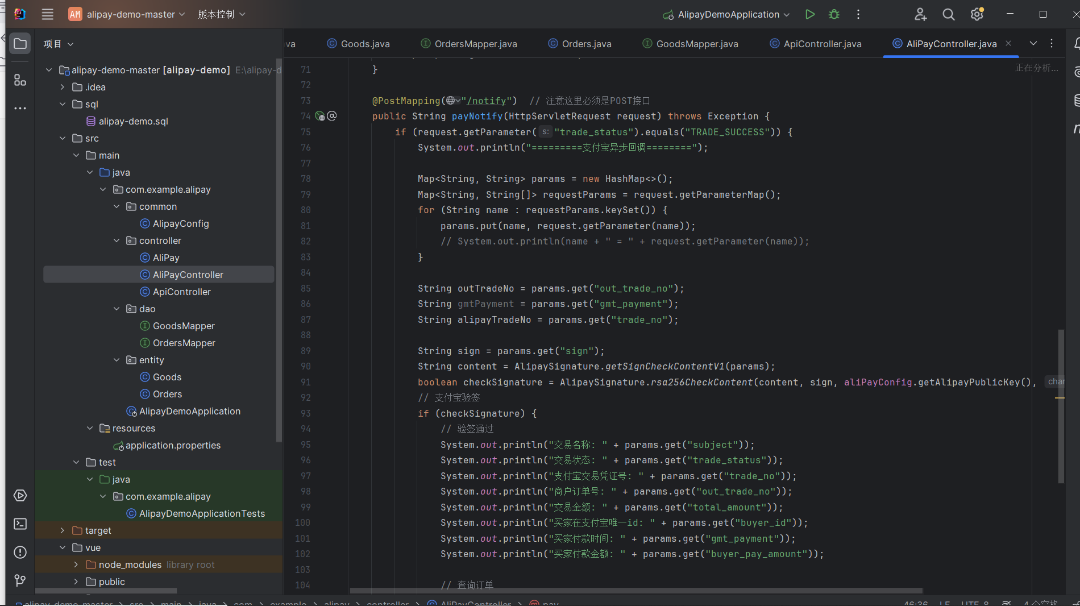Click the editor vertical scrollbar thumb
The image size is (1080, 606).
tap(1061, 406)
